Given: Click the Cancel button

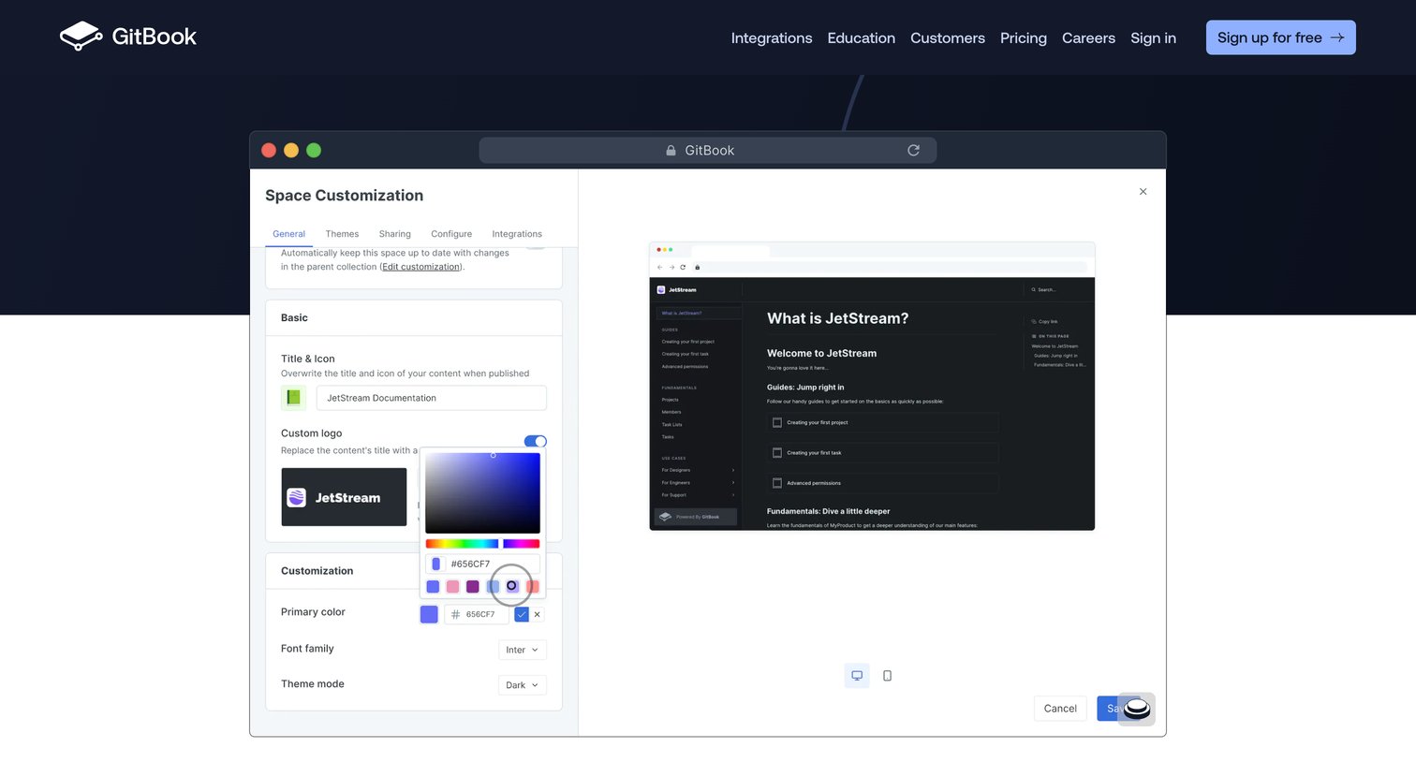Looking at the screenshot, I should tap(1060, 709).
